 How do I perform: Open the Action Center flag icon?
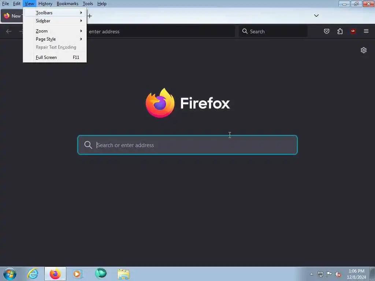click(x=329, y=274)
